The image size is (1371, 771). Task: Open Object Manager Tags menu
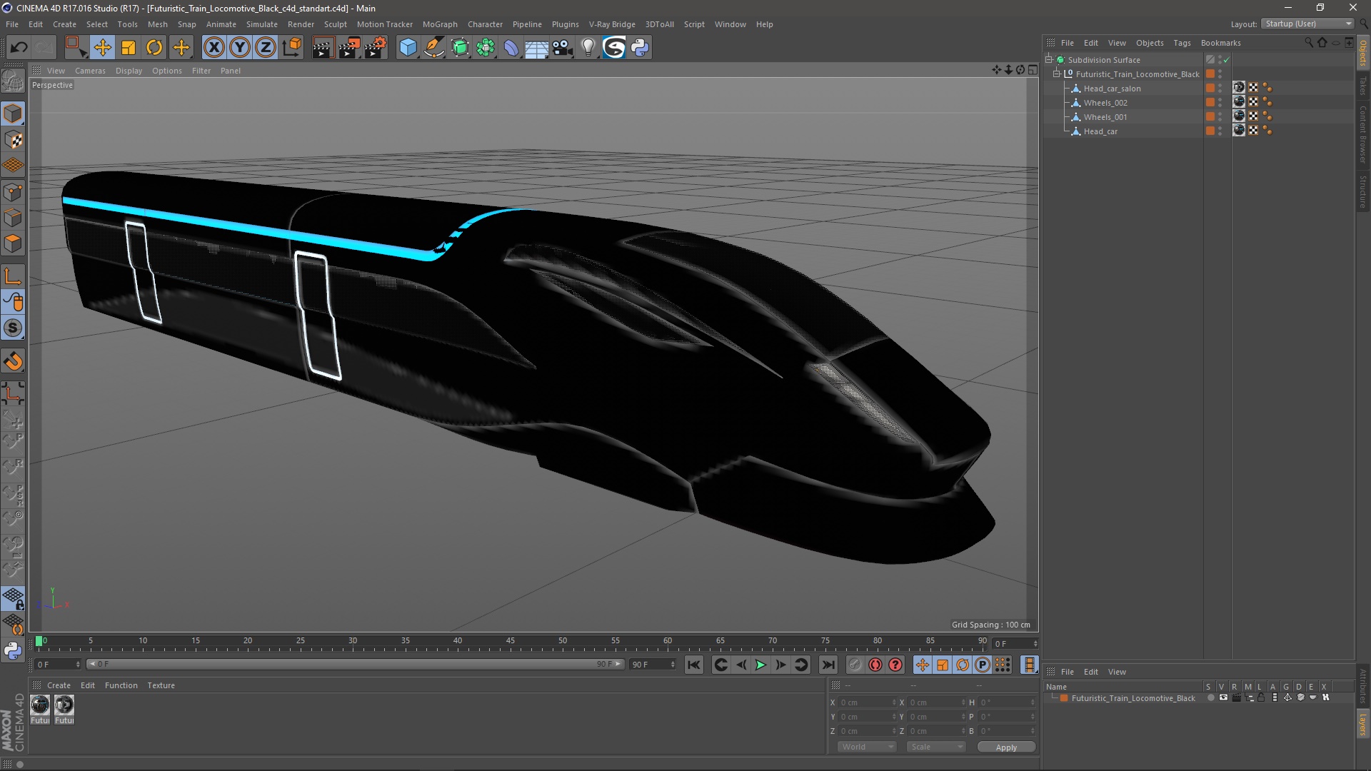[x=1182, y=43]
